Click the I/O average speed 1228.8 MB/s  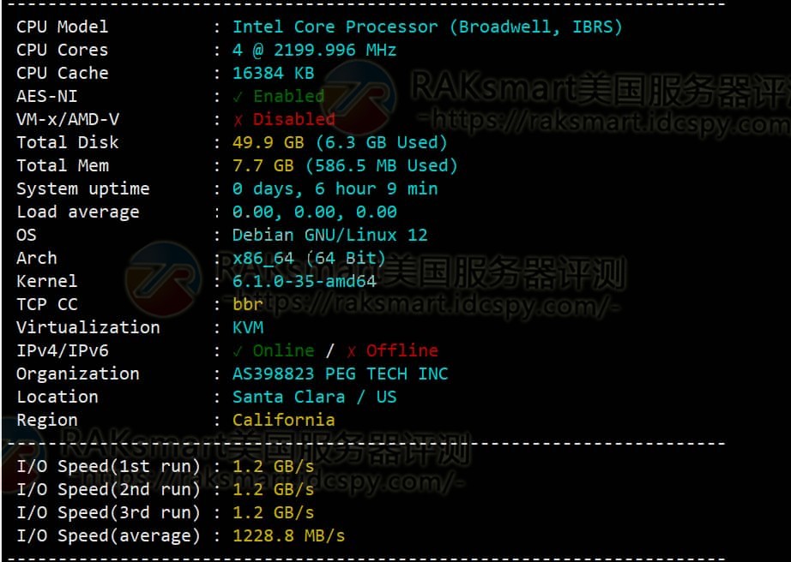(x=288, y=535)
